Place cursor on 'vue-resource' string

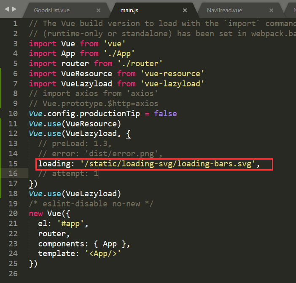pyautogui.click(x=172, y=74)
